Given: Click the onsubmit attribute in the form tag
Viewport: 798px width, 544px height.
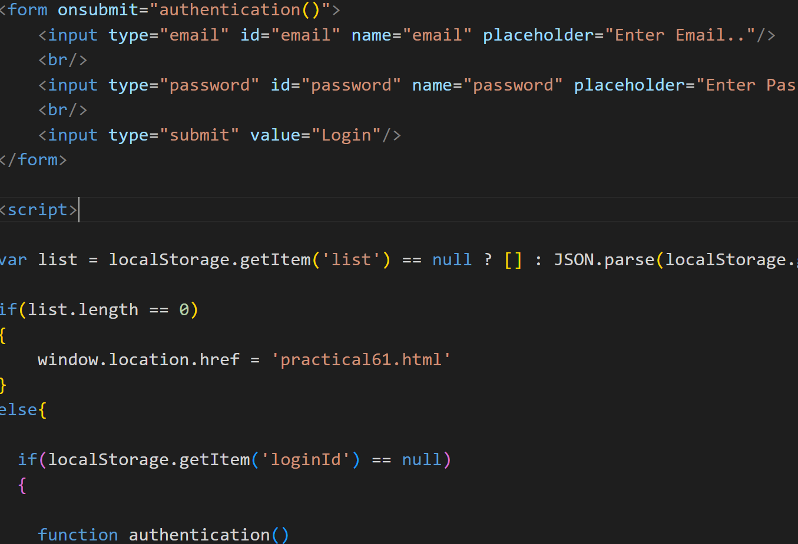Looking at the screenshot, I should pos(98,10).
